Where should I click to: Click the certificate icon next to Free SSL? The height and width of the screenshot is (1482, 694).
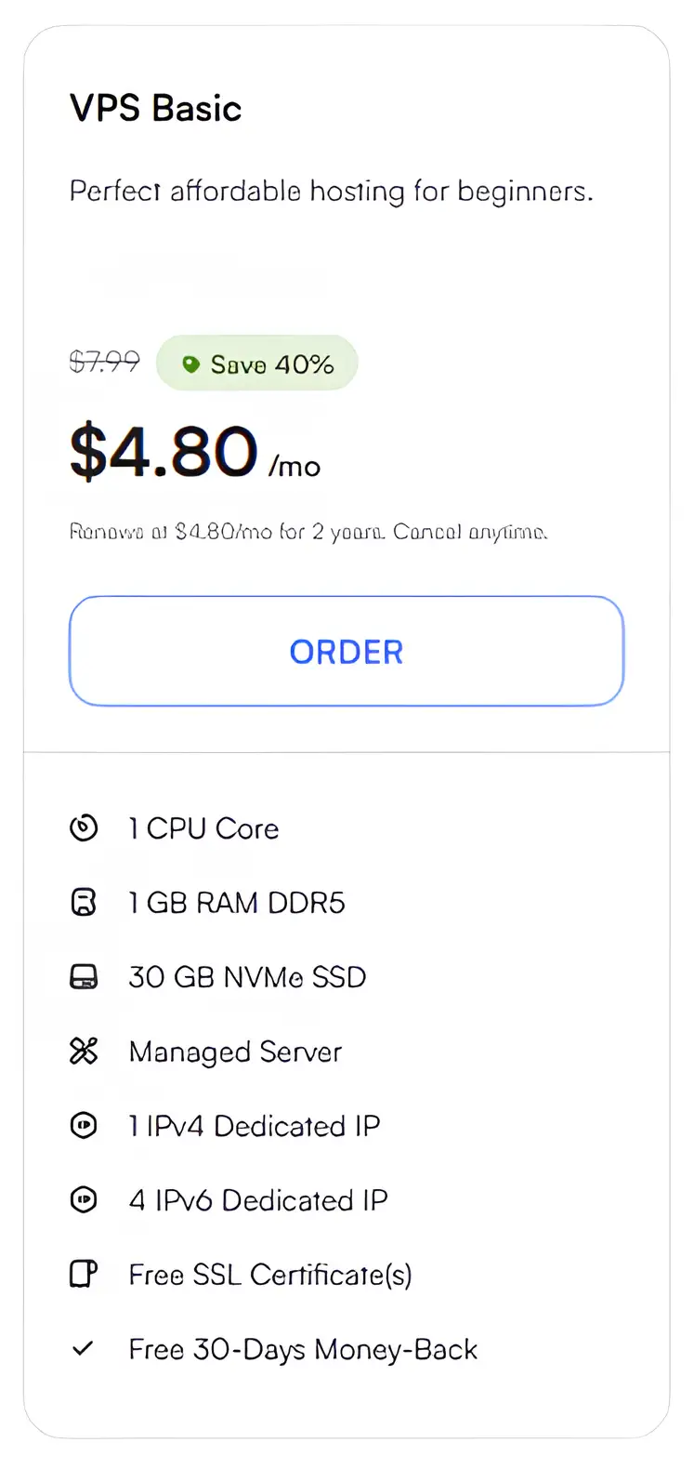point(84,1275)
